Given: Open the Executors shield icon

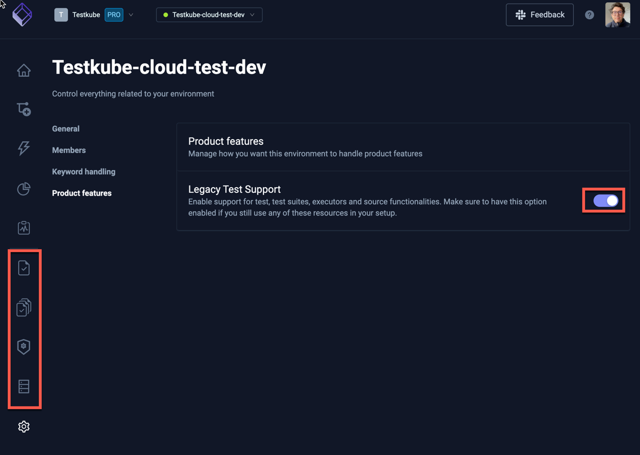Looking at the screenshot, I should (x=24, y=346).
